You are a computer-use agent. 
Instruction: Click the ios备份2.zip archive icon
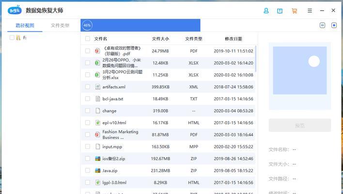98,159
